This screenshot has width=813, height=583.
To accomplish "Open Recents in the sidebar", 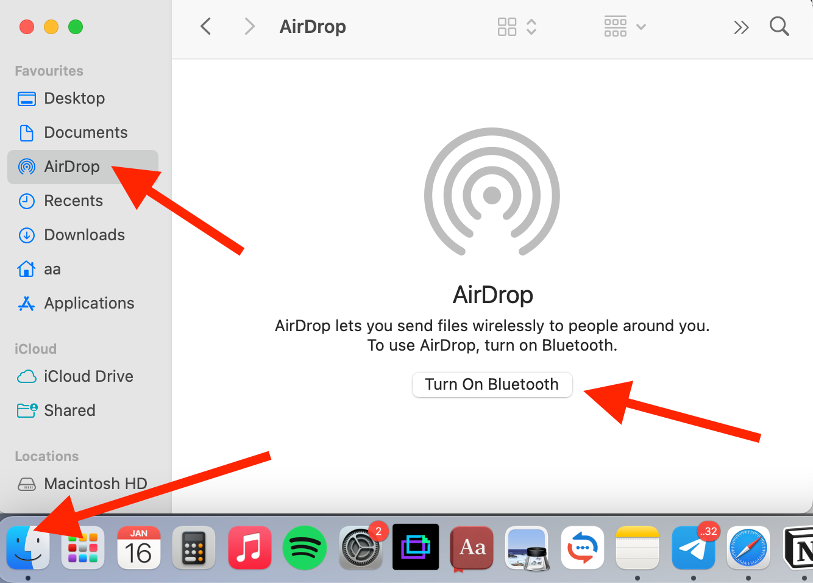I will [x=83, y=201].
